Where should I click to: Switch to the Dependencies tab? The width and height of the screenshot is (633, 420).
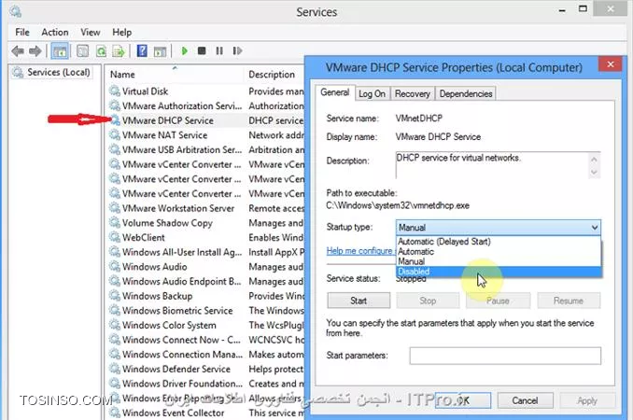tap(466, 94)
